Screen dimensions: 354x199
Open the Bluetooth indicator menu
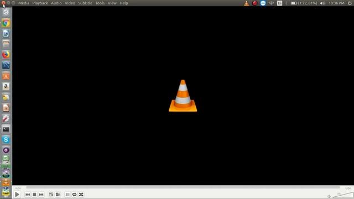(287, 3)
